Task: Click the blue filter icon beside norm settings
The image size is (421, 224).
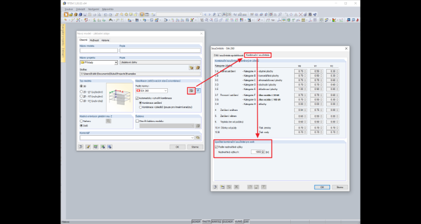Action: tap(198, 90)
